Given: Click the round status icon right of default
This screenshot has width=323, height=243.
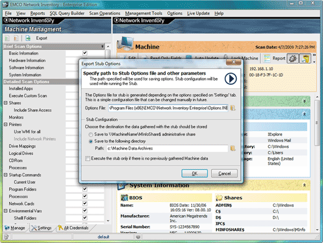Looking at the screenshot, I should 138,237.
